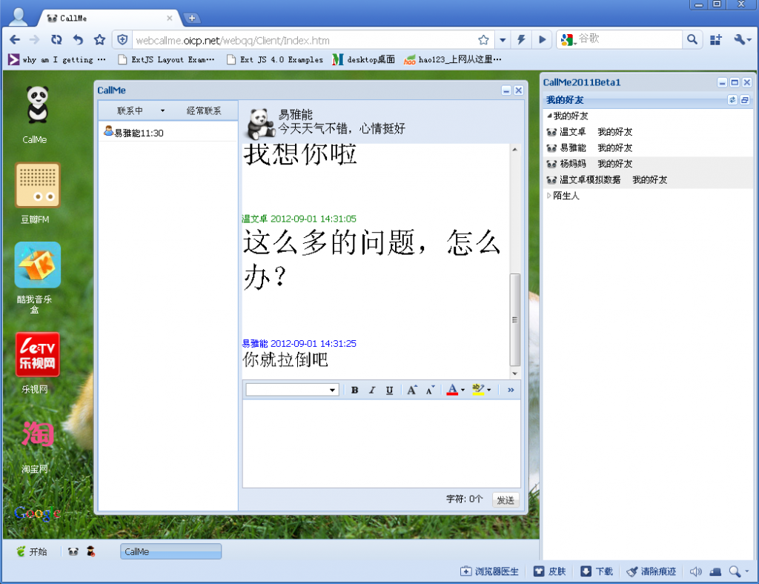This screenshot has width=759, height=584.
Task: Toggle underline in chat editor
Action: pyautogui.click(x=389, y=390)
